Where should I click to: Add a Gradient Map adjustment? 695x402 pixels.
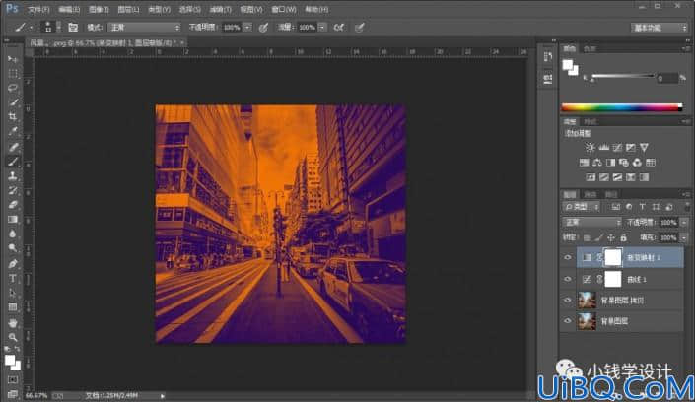pyautogui.click(x=644, y=177)
